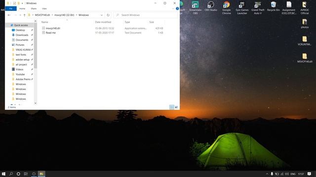316x177 pixels.
Task: Open Documents in the navigation pane
Action: (22, 40)
